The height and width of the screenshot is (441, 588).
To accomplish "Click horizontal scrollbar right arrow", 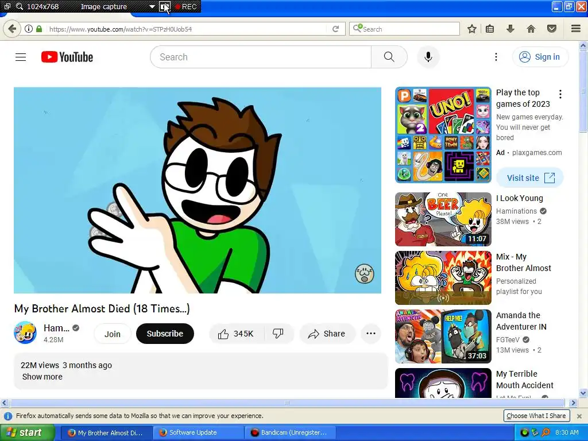I will click(x=573, y=403).
